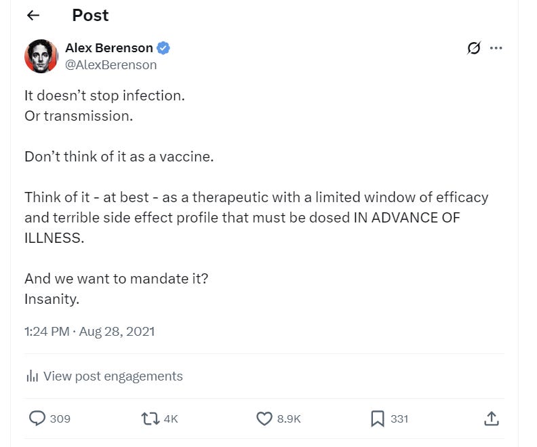Open View post engagements

[113, 376]
